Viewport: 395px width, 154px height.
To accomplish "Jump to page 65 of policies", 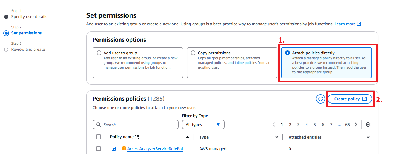I will pos(348,125).
